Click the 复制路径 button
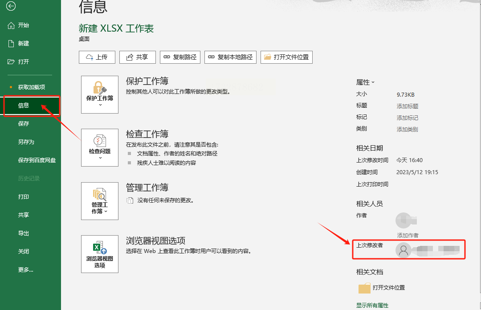Image resolution: width=481 pixels, height=310 pixels. (x=180, y=57)
